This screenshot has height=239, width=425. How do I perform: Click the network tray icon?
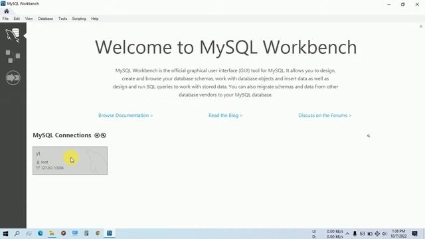tap(377, 234)
